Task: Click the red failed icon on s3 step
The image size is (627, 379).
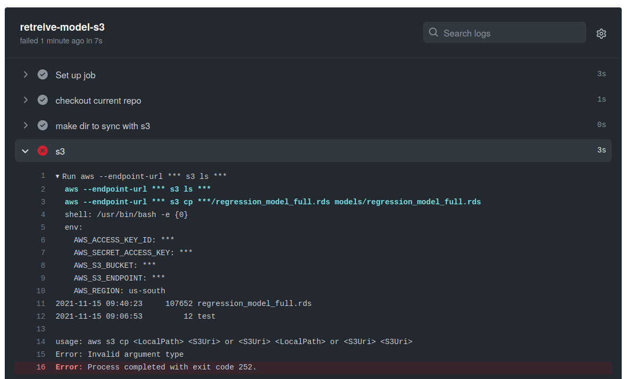Action: click(43, 151)
